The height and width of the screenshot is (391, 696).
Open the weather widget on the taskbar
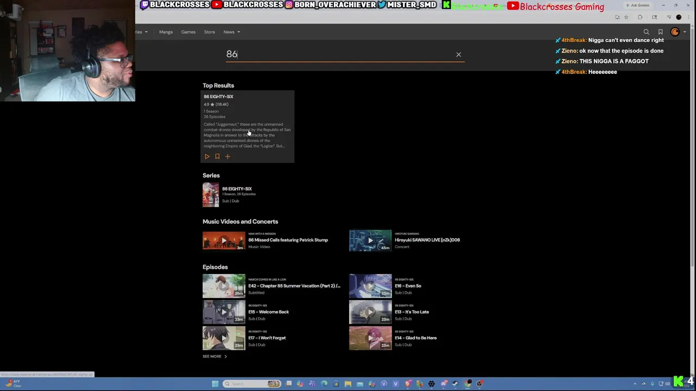click(14, 384)
